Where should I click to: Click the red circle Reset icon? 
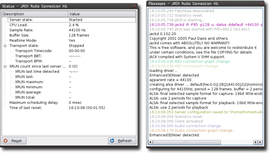[x=5, y=141]
